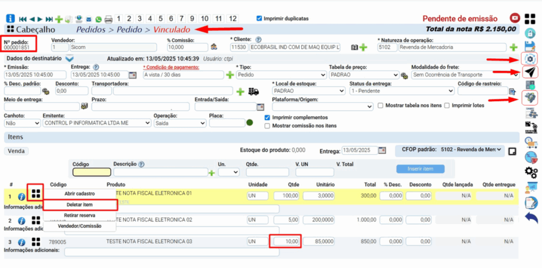This screenshot has width=542, height=268.
Task: Click the padlock icon in right sidebar
Action: 530,33
